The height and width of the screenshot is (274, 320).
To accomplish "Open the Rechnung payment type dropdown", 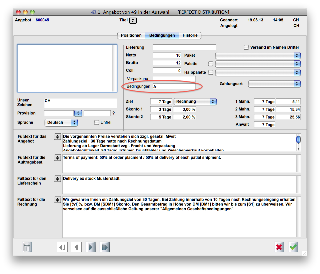I will click(x=195, y=101).
